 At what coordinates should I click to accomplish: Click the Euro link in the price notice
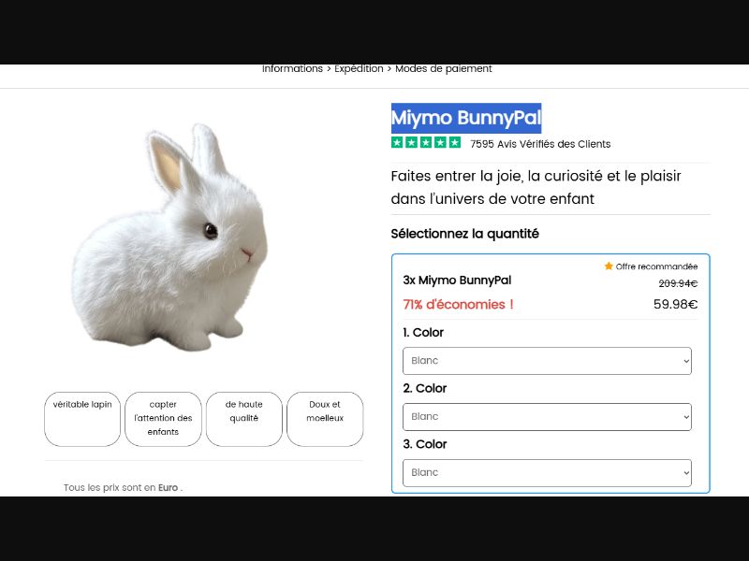point(167,487)
